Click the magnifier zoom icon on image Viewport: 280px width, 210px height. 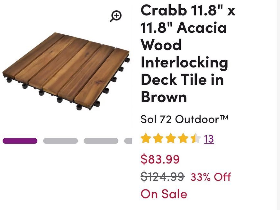tap(116, 16)
